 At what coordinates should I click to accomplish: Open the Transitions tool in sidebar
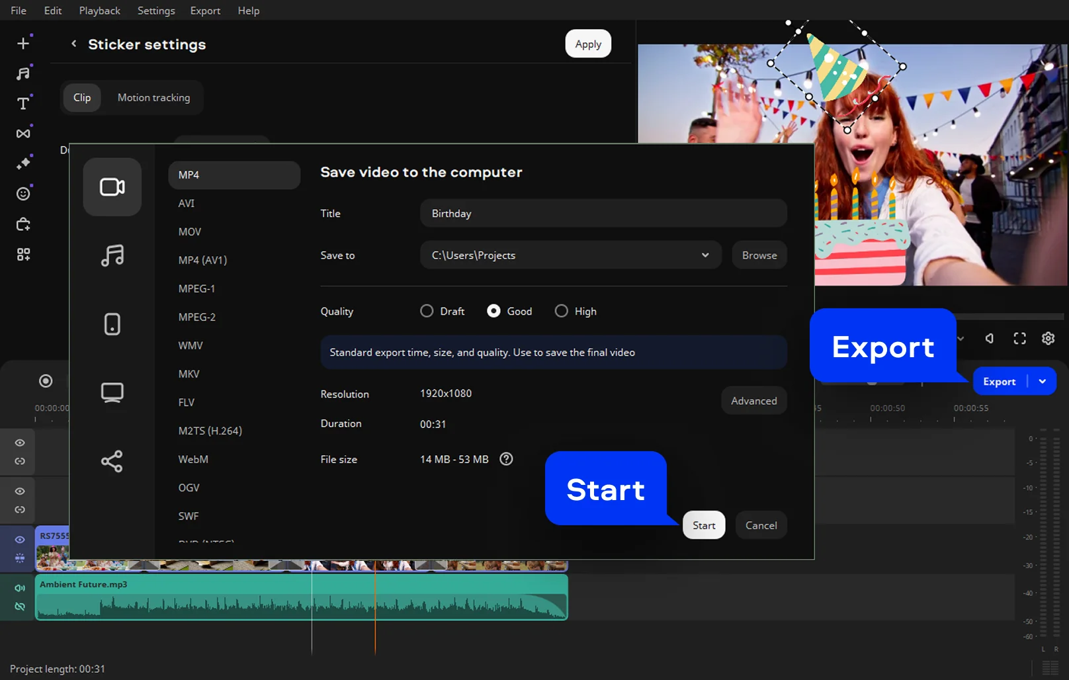click(x=23, y=134)
